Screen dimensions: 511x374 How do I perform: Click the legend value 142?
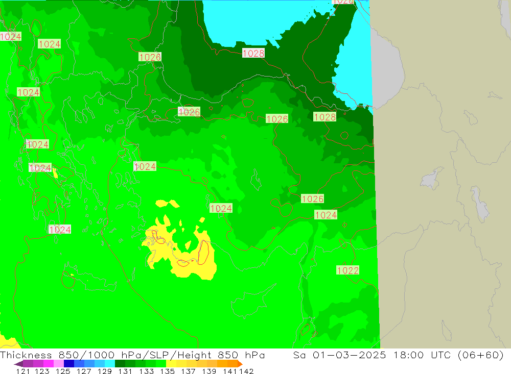click(x=246, y=371)
